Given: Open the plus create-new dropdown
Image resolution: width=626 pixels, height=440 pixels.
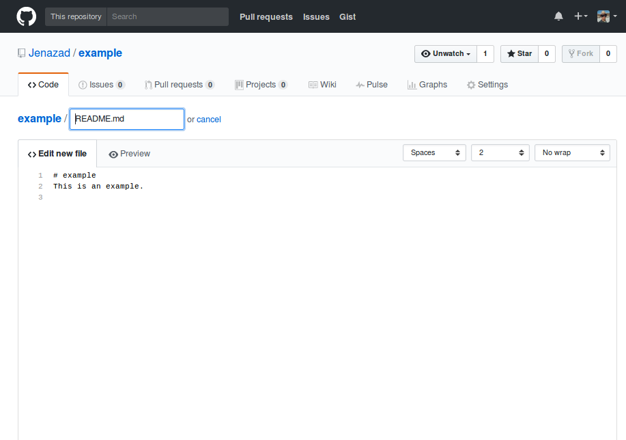Looking at the screenshot, I should (x=580, y=16).
